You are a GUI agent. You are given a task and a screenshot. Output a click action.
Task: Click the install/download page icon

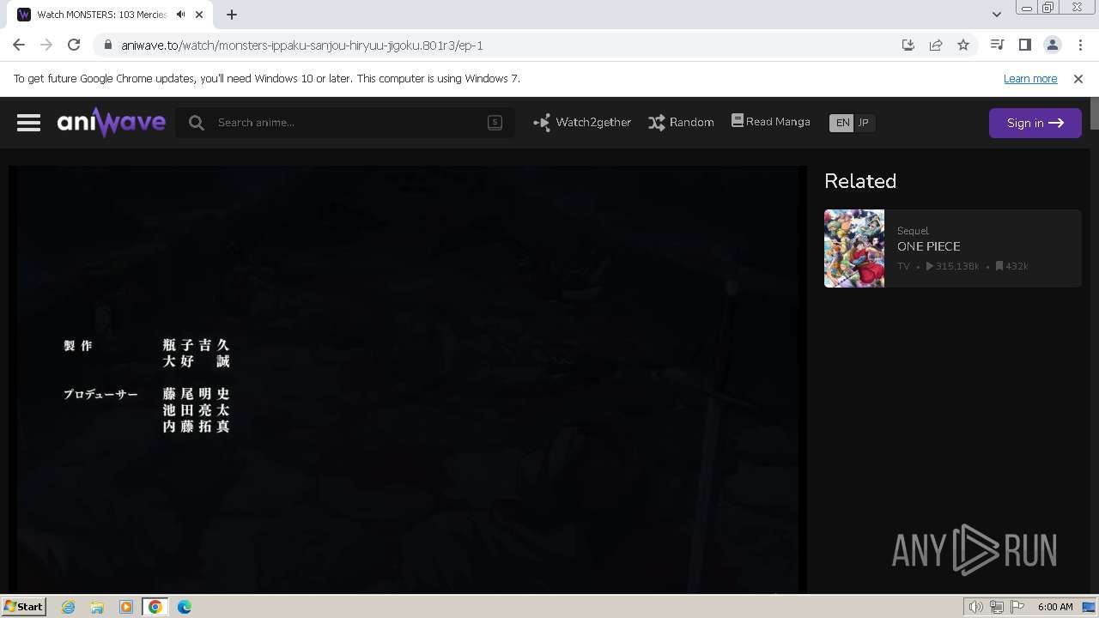[x=908, y=45]
